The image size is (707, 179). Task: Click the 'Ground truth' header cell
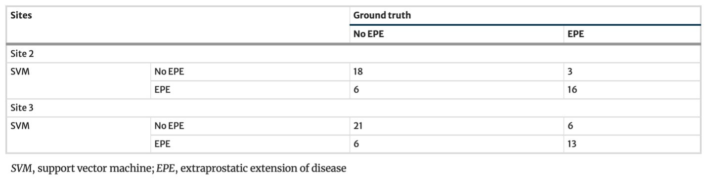pos(524,15)
